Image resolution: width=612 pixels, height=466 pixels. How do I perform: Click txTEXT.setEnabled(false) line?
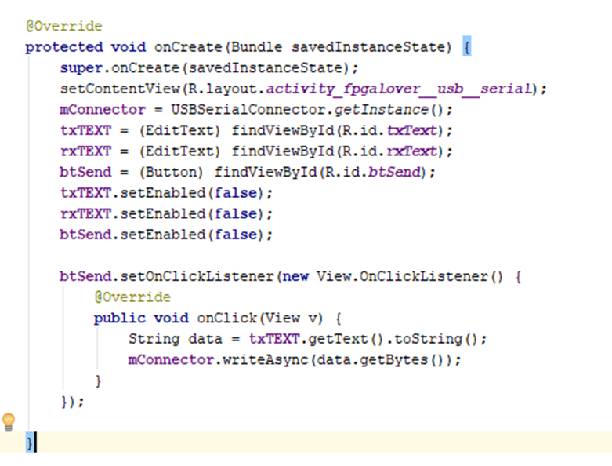tap(166, 193)
